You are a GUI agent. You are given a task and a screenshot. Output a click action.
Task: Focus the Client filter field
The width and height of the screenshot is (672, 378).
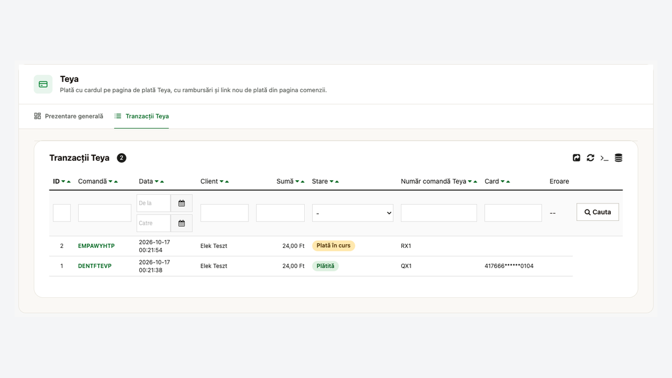click(x=225, y=213)
